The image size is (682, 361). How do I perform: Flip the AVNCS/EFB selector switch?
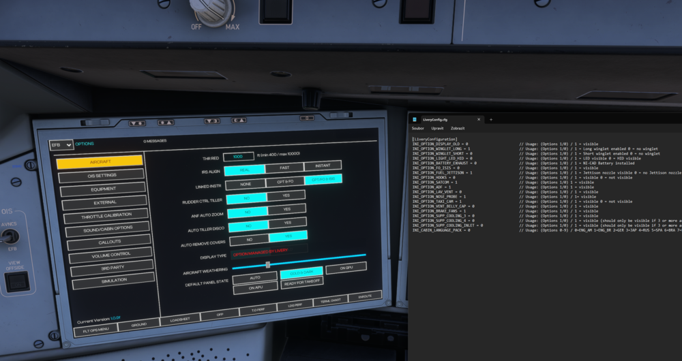point(9,236)
